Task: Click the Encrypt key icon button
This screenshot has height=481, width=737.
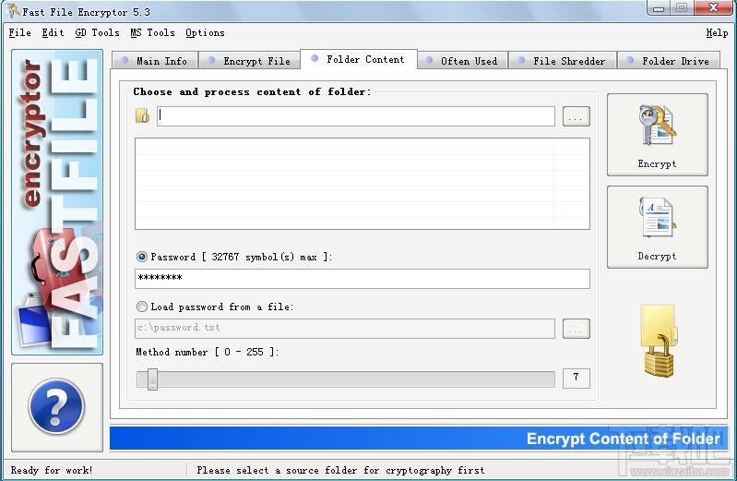Action: tap(657, 135)
